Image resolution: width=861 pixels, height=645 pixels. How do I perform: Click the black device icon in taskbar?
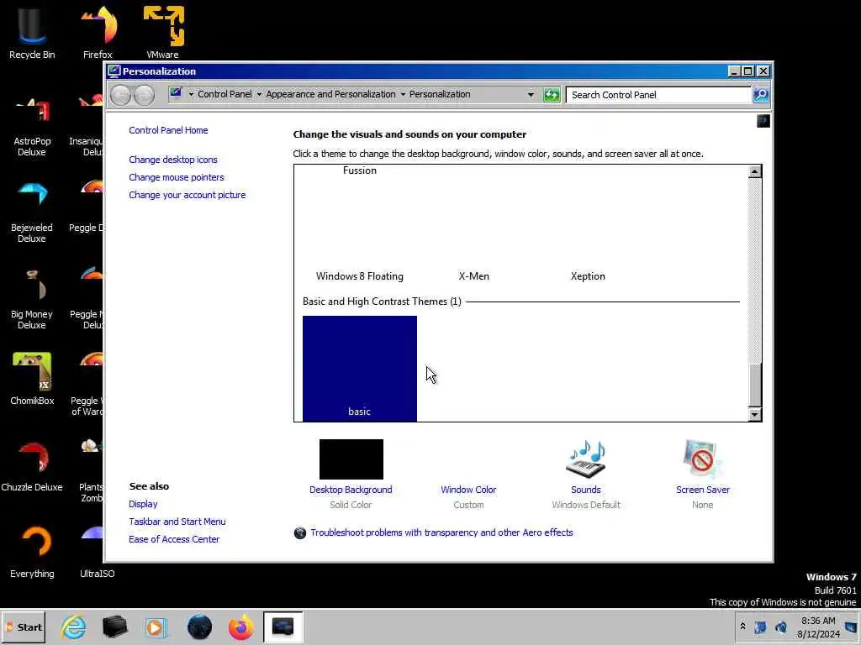click(x=114, y=627)
